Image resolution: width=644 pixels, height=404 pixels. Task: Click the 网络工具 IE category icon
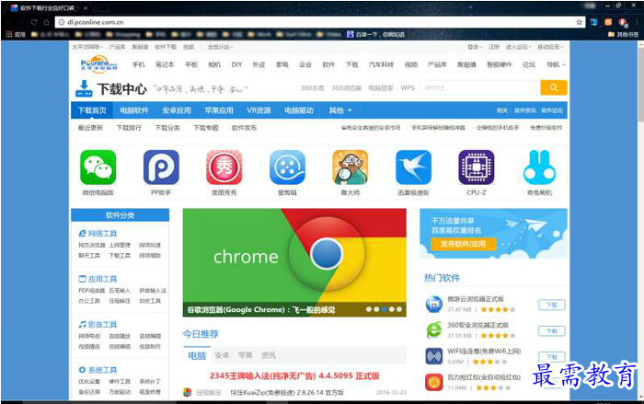(x=82, y=234)
